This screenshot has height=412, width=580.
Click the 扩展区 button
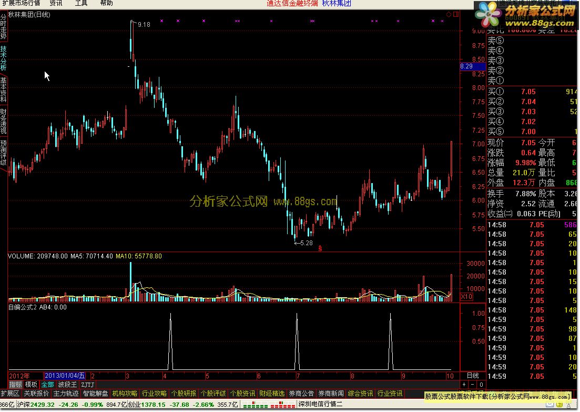tap(10, 394)
